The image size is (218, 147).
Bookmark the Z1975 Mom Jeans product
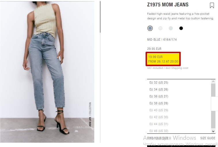[212, 5]
